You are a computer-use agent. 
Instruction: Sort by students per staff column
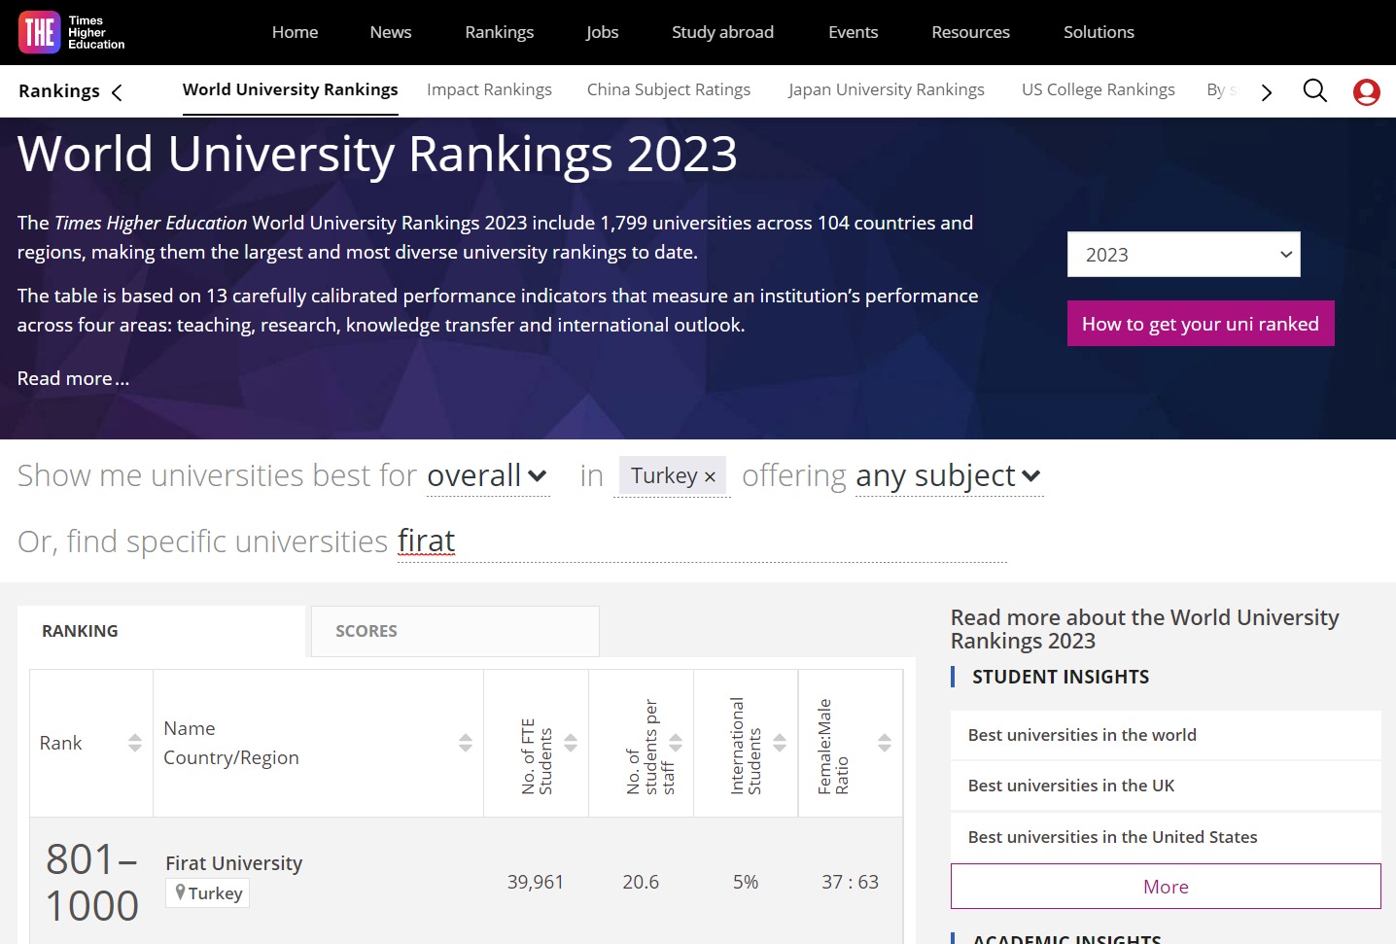coord(676,743)
